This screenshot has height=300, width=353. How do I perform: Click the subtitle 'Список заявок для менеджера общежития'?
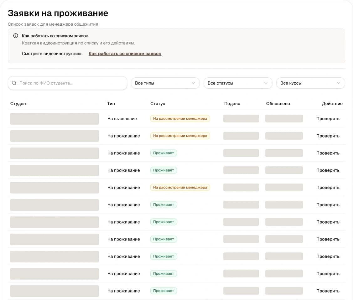pyautogui.click(x=53, y=24)
